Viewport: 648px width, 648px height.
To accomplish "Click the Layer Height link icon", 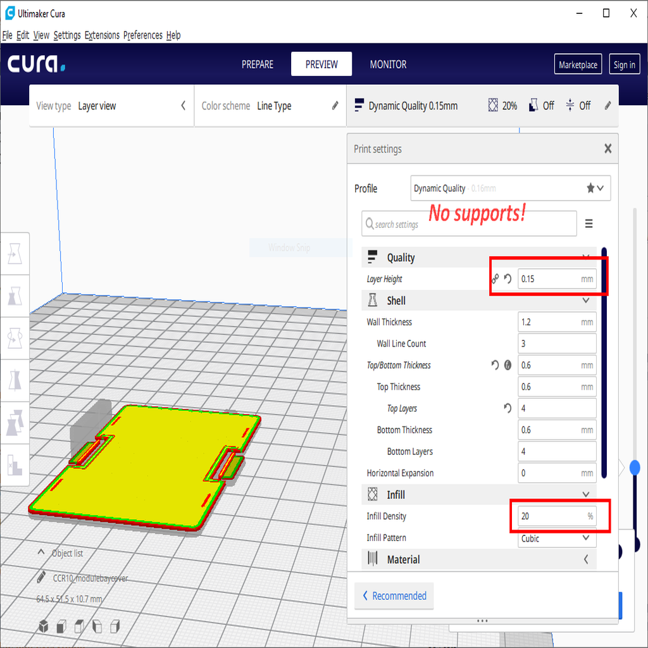I will [x=495, y=278].
